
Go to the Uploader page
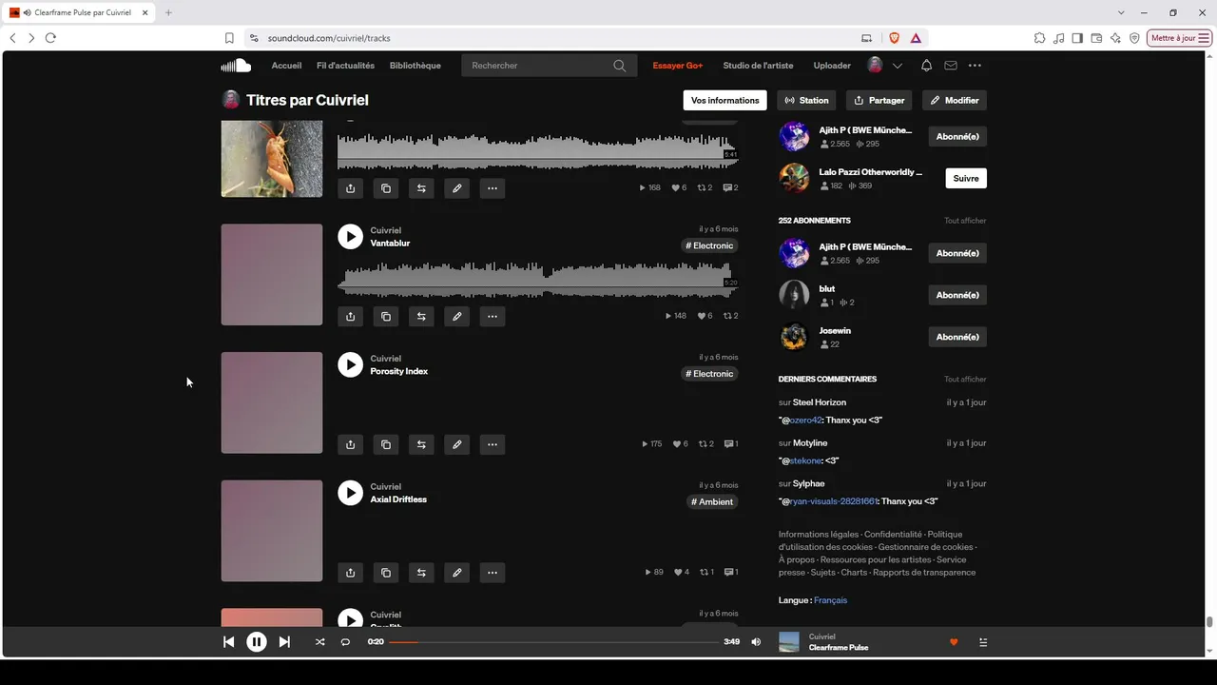coord(832,66)
